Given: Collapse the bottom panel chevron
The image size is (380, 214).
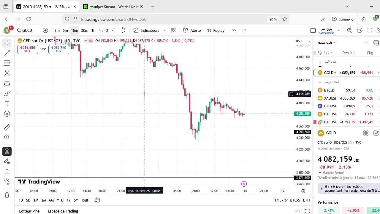Looking at the screenshot, I should coord(297,211).
